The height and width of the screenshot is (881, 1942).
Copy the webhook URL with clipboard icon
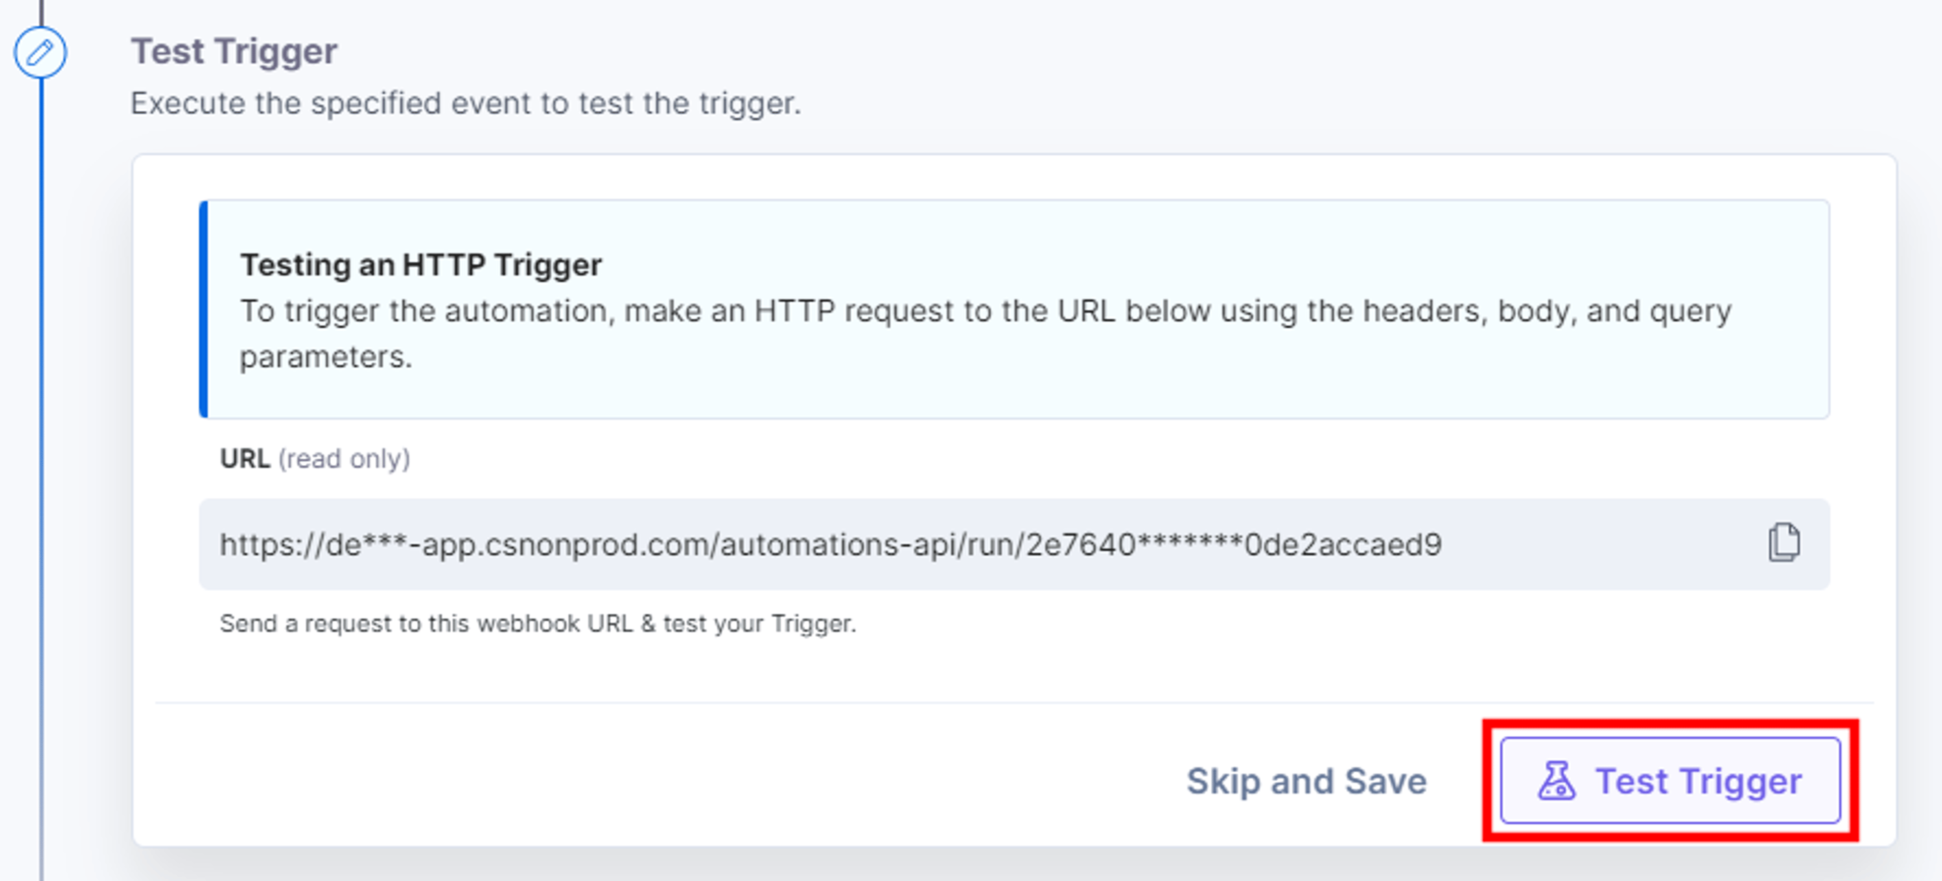tap(1784, 543)
